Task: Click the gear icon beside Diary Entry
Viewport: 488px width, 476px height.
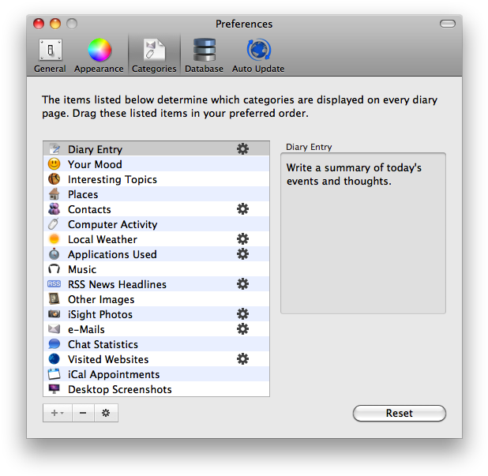Action: tap(242, 149)
